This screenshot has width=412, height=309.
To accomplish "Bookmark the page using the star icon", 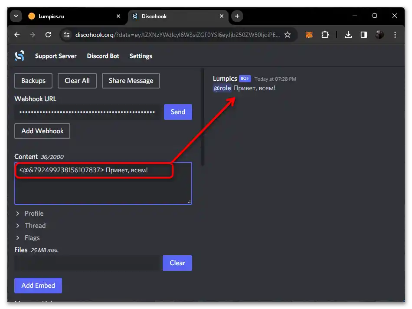I will point(288,35).
